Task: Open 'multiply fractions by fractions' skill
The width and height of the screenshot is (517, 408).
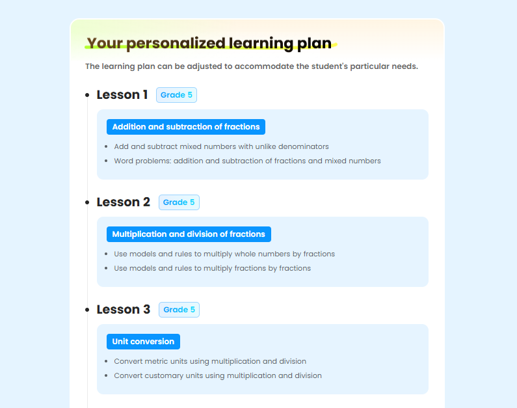Action: 213,268
